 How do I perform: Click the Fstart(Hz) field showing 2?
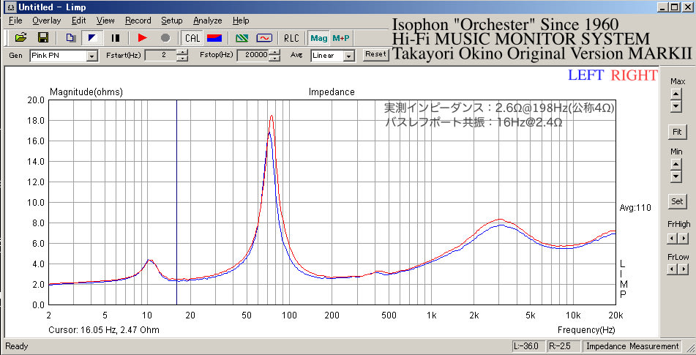click(161, 56)
